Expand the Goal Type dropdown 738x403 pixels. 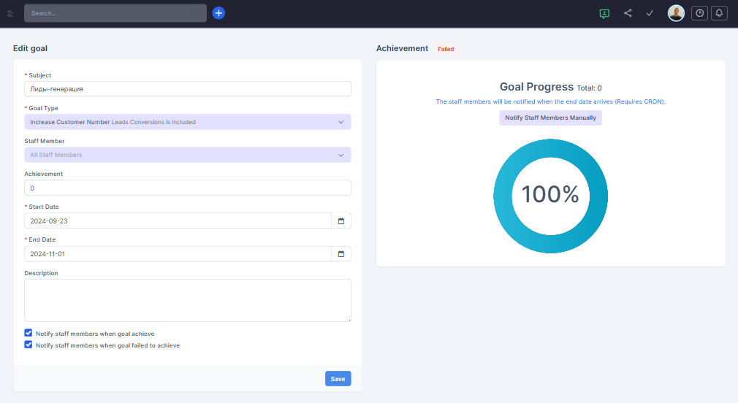click(x=187, y=122)
